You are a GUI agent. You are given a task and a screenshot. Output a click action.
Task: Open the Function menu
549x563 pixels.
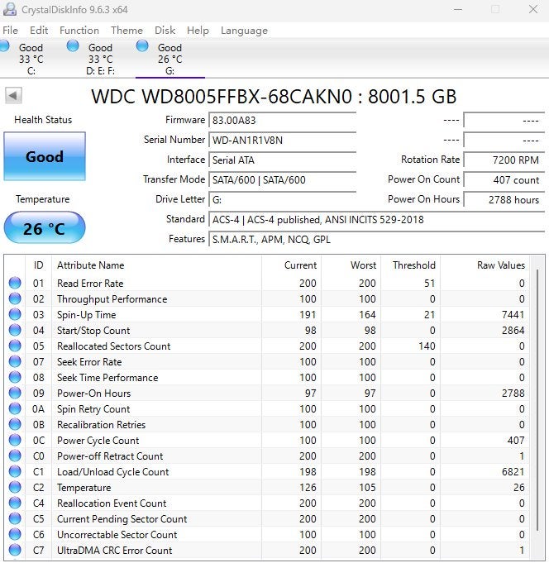point(79,30)
